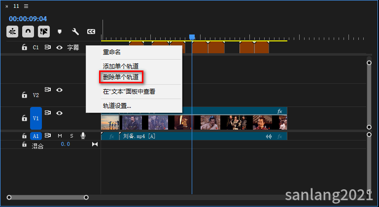
Task: Toggle lock on V1 track
Action: tap(25, 118)
